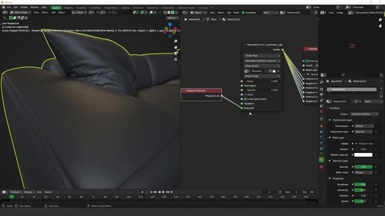385x216 pixels.
Task: Click the open image folder icon in texture node
Action: coord(274,71)
